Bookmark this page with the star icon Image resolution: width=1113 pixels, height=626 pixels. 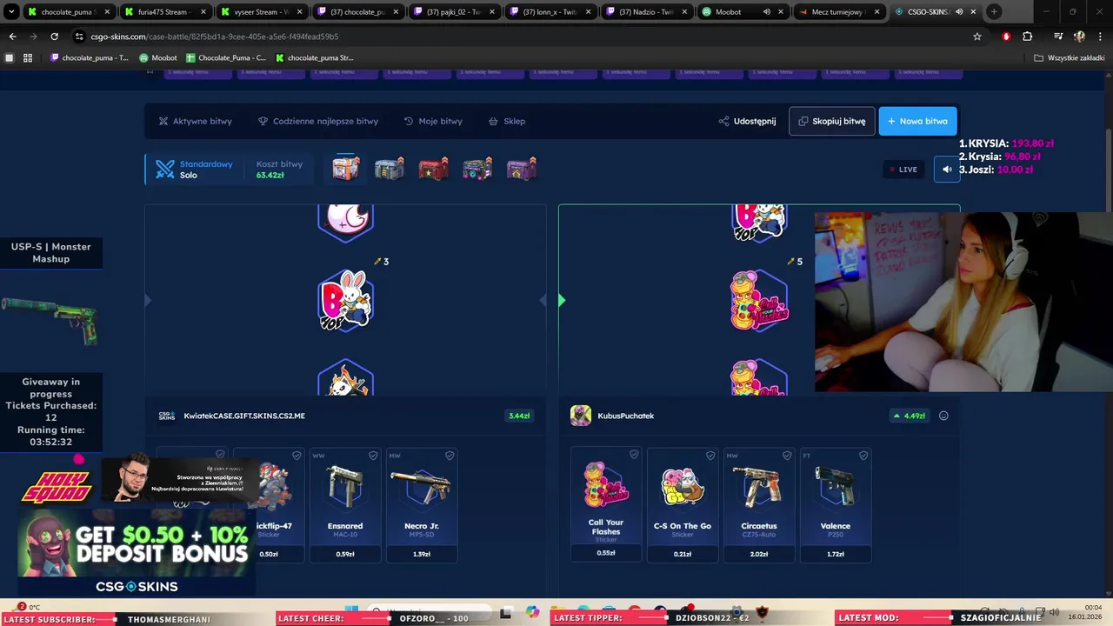tap(977, 37)
